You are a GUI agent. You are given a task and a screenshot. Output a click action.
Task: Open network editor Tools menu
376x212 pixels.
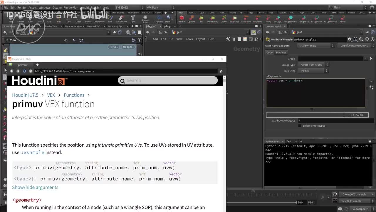tap(189, 39)
